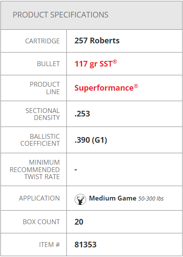Click the SECTIONAL DENSITY label

[43, 114]
